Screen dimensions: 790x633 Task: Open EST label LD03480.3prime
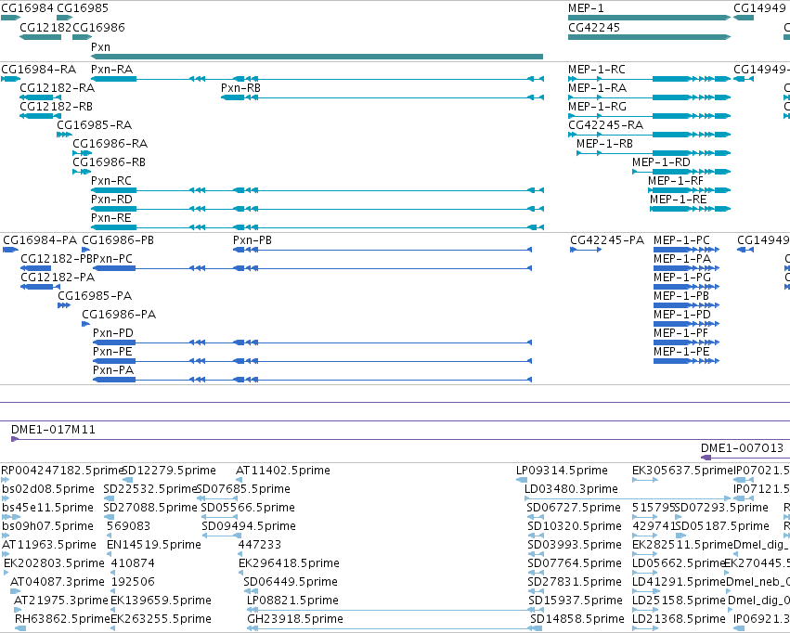pos(571,489)
